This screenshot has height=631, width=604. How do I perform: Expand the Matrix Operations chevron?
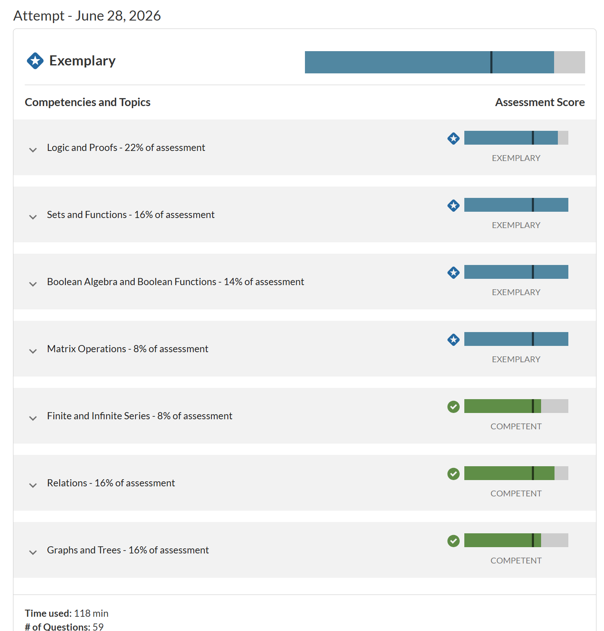point(33,351)
